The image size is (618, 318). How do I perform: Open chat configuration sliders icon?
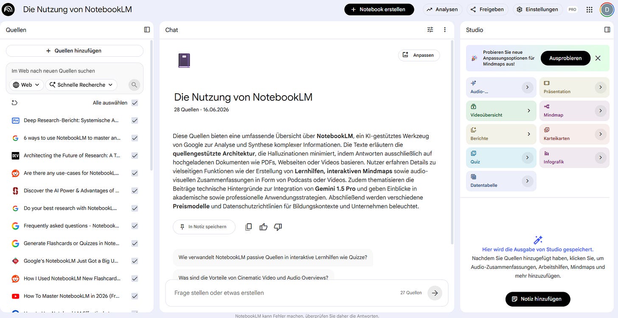click(430, 30)
